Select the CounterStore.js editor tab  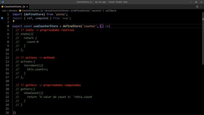[x=15, y=6]
